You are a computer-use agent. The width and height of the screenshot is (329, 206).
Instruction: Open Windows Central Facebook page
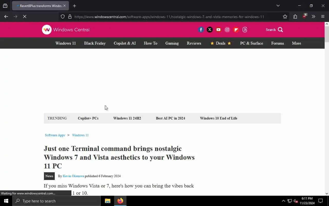201,30
